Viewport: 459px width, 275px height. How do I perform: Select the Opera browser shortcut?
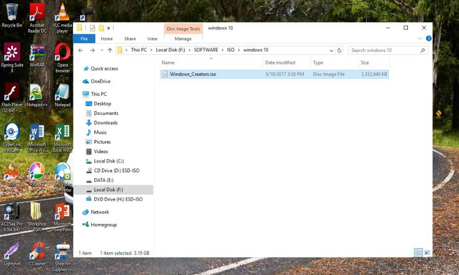click(x=62, y=58)
